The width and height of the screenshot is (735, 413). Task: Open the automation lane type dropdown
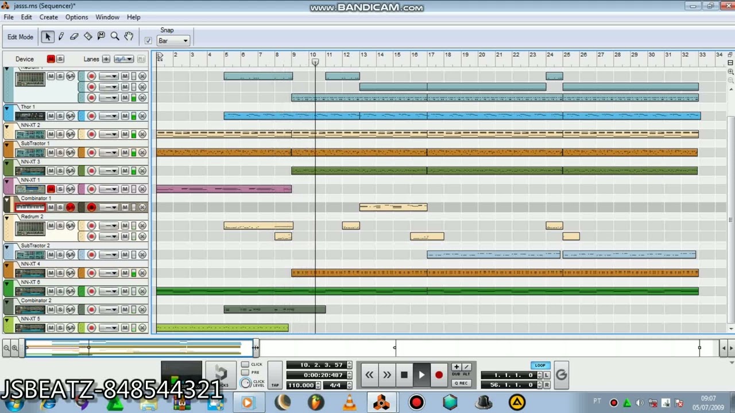pos(124,59)
